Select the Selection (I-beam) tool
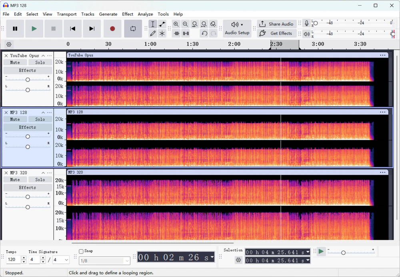 tap(153, 24)
